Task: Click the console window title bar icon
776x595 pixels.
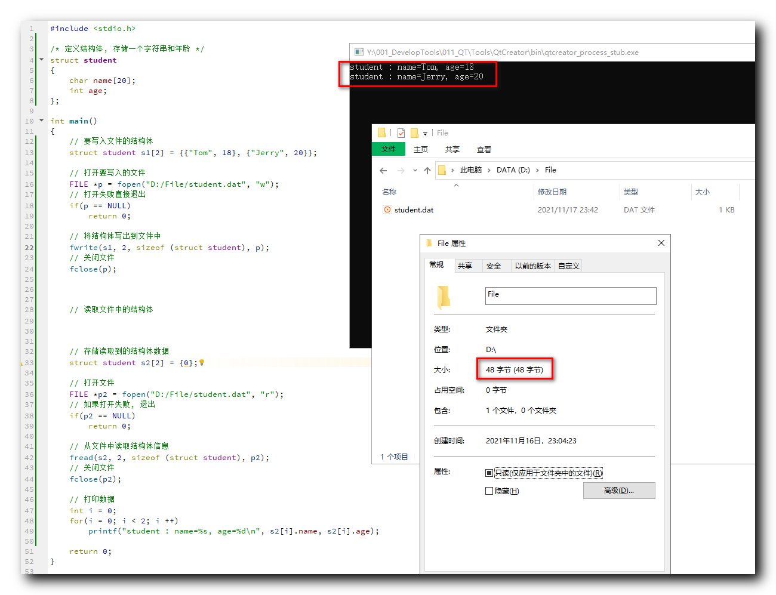Action: click(x=359, y=52)
